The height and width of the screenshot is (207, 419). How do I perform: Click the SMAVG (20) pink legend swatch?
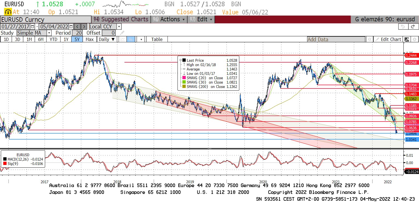click(x=184, y=78)
